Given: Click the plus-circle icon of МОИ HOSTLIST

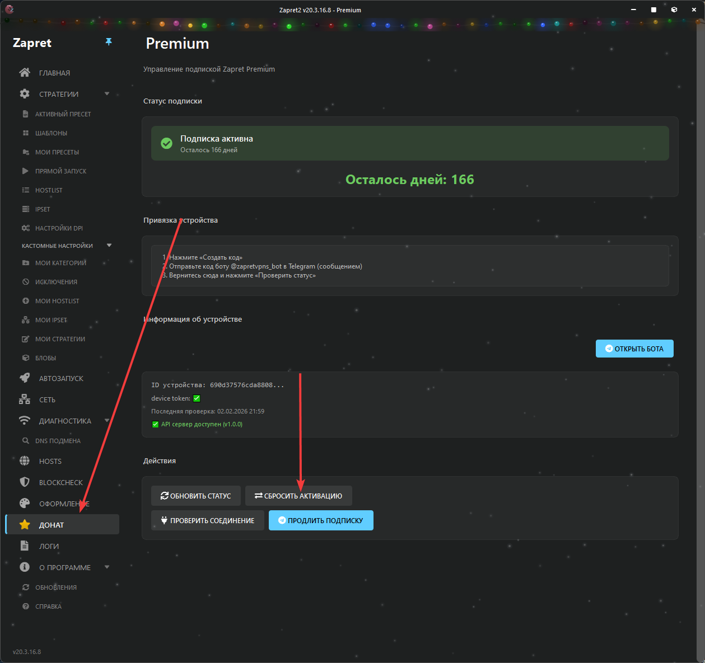Looking at the screenshot, I should [25, 301].
